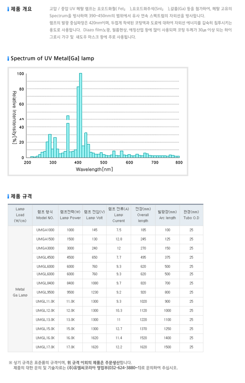The image size is (245, 383).
Task: Select model UMGA1000 in the table
Action: pos(45,230)
